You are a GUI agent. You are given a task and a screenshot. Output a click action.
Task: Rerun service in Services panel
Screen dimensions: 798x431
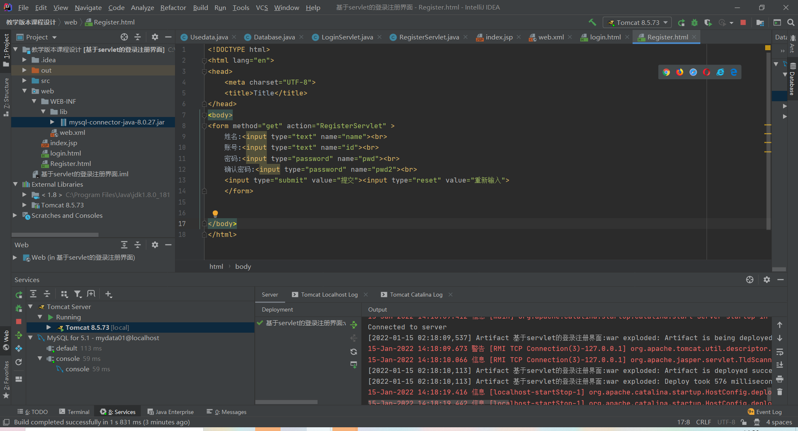(x=19, y=295)
